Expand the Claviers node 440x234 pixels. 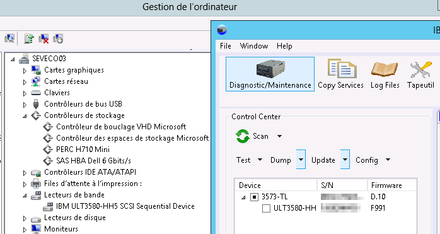(x=25, y=93)
